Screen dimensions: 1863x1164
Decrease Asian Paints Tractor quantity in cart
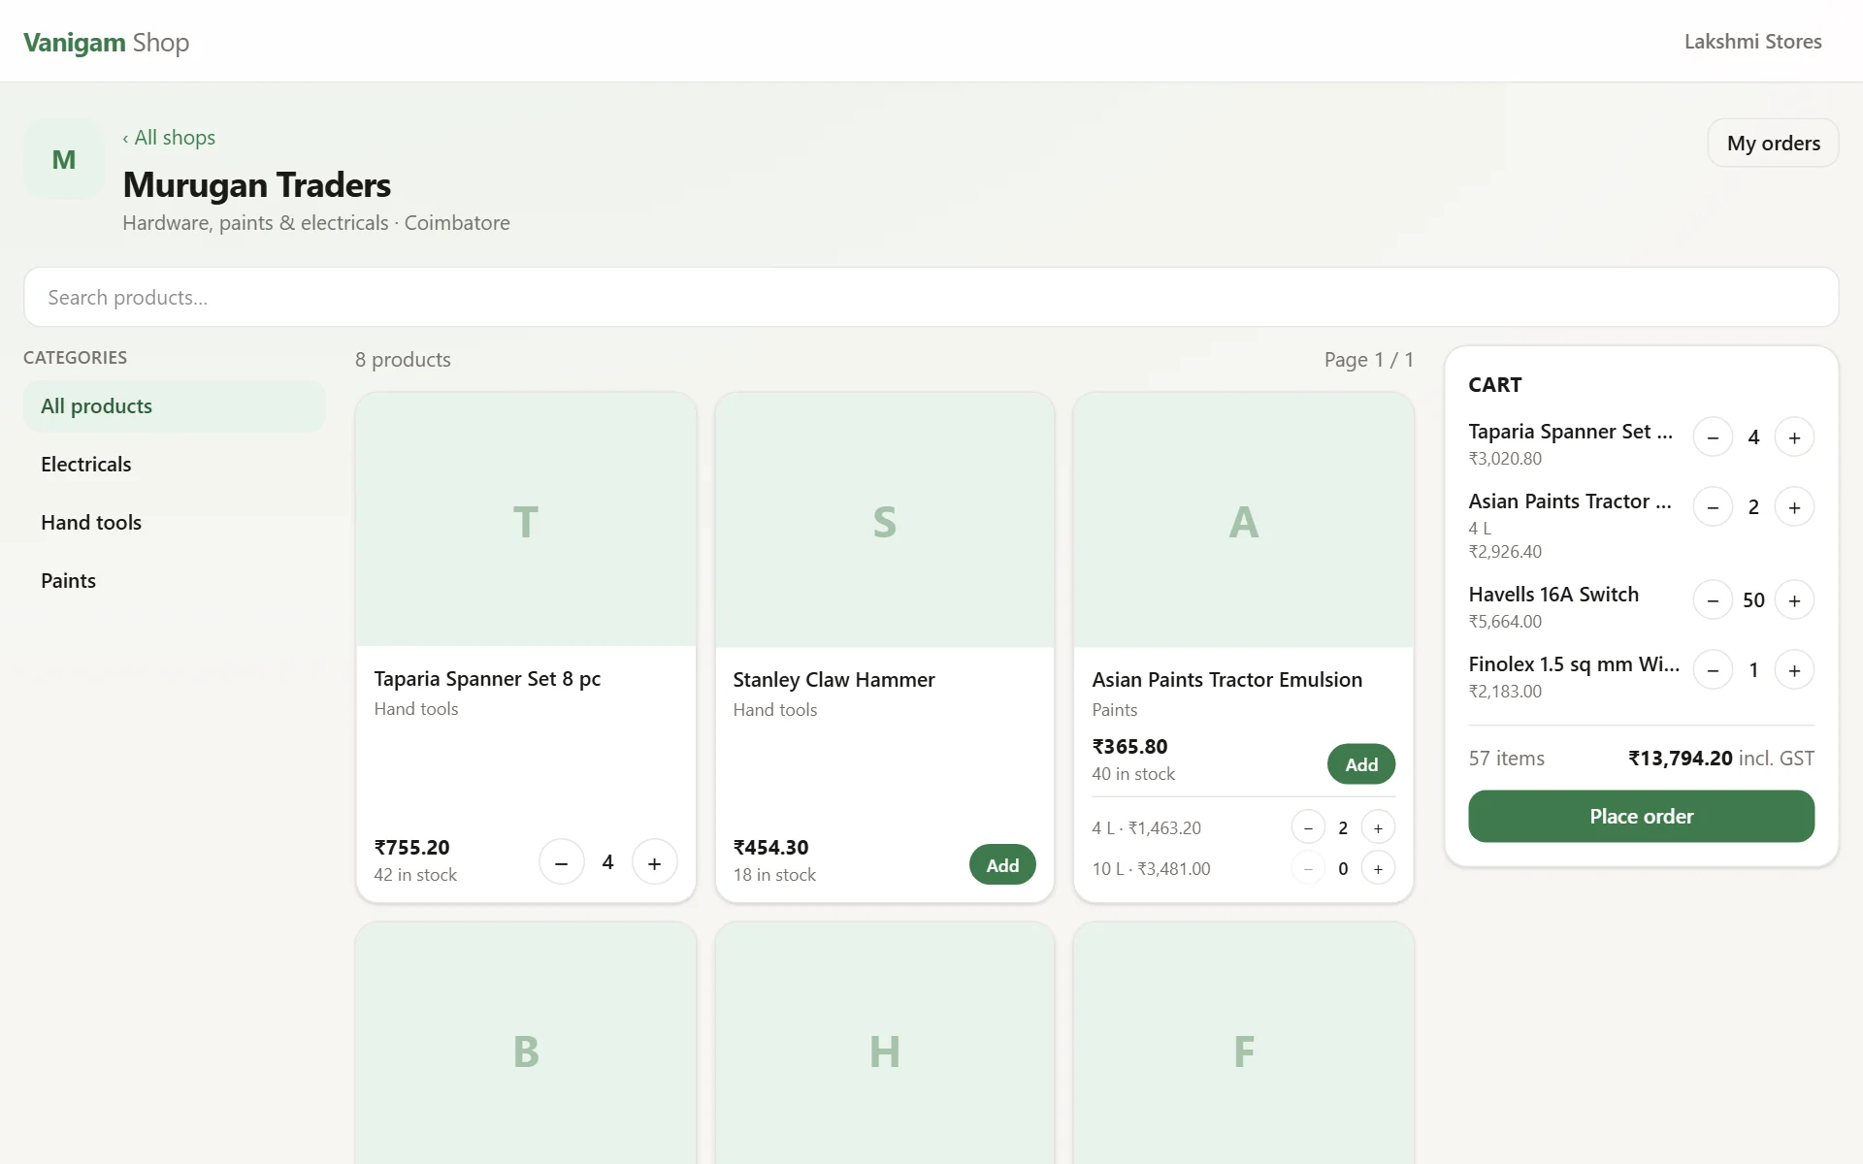pos(1713,507)
